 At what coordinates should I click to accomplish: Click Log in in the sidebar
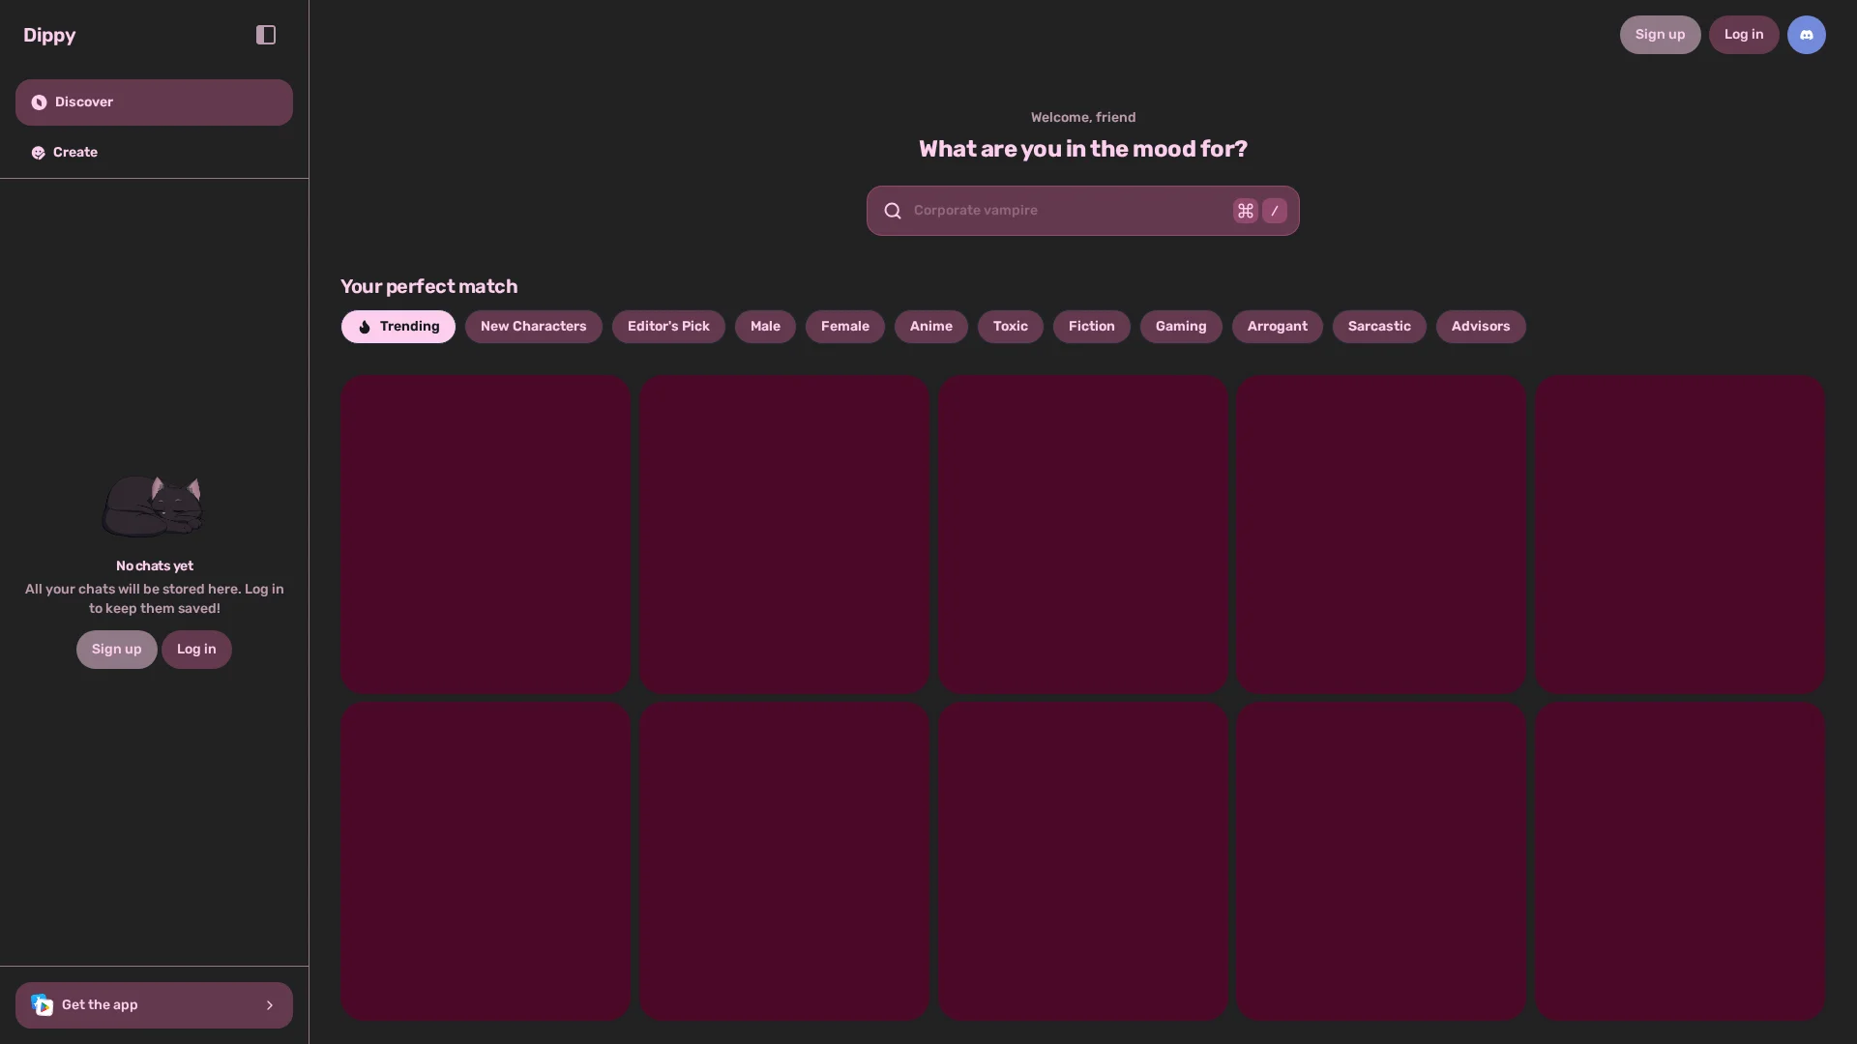point(196,650)
